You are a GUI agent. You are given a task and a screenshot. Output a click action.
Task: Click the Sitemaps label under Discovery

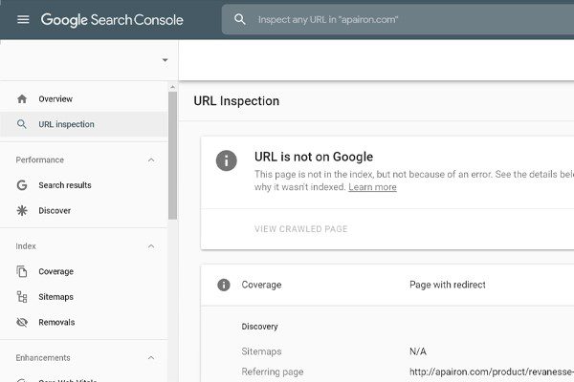261,351
